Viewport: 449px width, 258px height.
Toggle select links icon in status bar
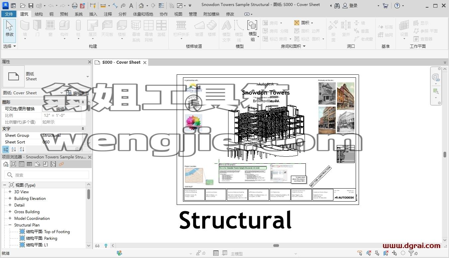pos(360,253)
